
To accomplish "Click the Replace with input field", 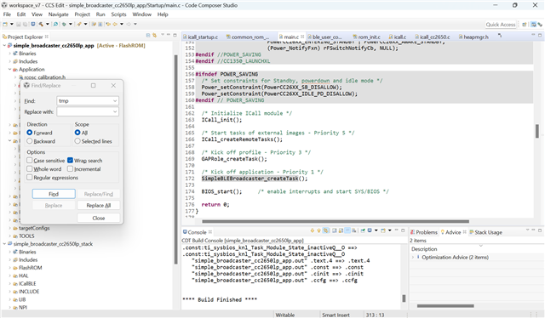I will tap(84, 111).
